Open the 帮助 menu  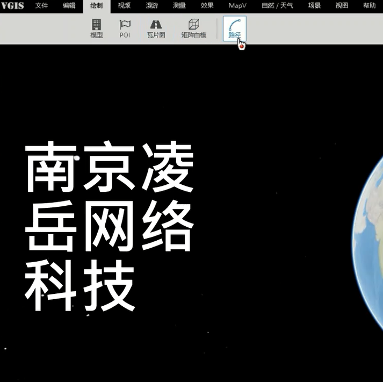tap(370, 5)
